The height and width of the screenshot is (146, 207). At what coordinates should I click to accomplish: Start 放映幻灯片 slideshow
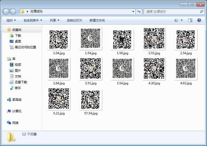tap(75, 20)
